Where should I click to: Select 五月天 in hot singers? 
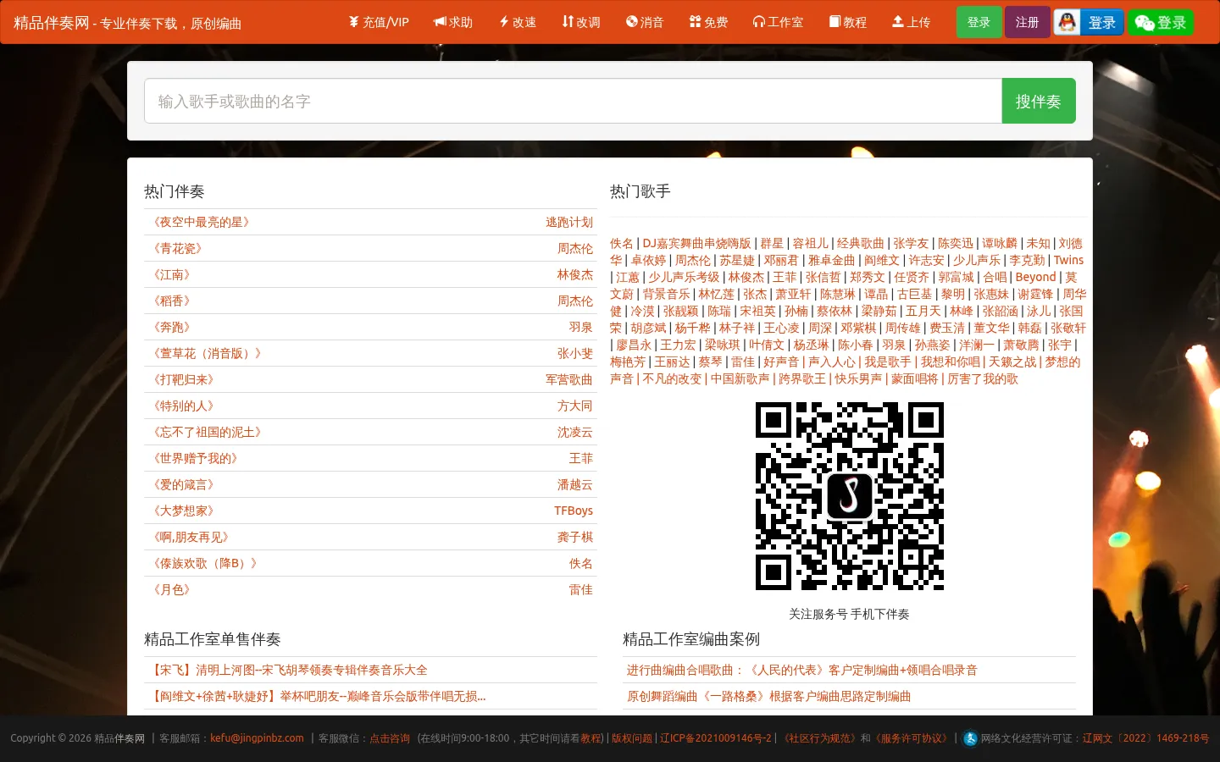point(923,311)
